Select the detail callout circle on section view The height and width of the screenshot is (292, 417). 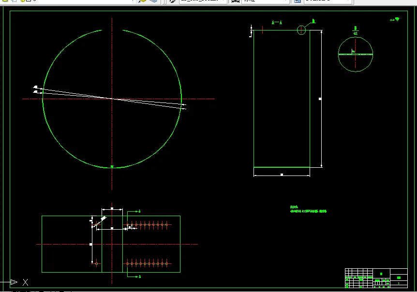pyautogui.click(x=301, y=30)
